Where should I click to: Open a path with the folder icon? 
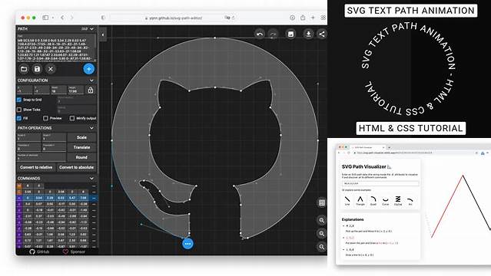[24, 69]
